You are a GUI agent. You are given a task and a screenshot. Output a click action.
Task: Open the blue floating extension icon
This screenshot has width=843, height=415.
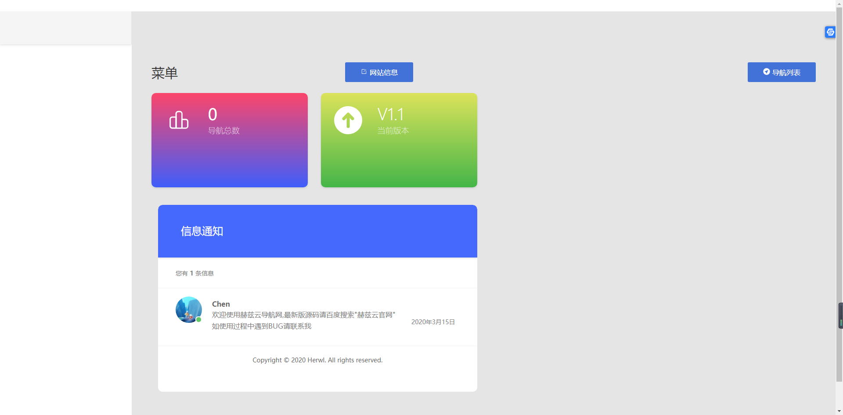point(830,32)
